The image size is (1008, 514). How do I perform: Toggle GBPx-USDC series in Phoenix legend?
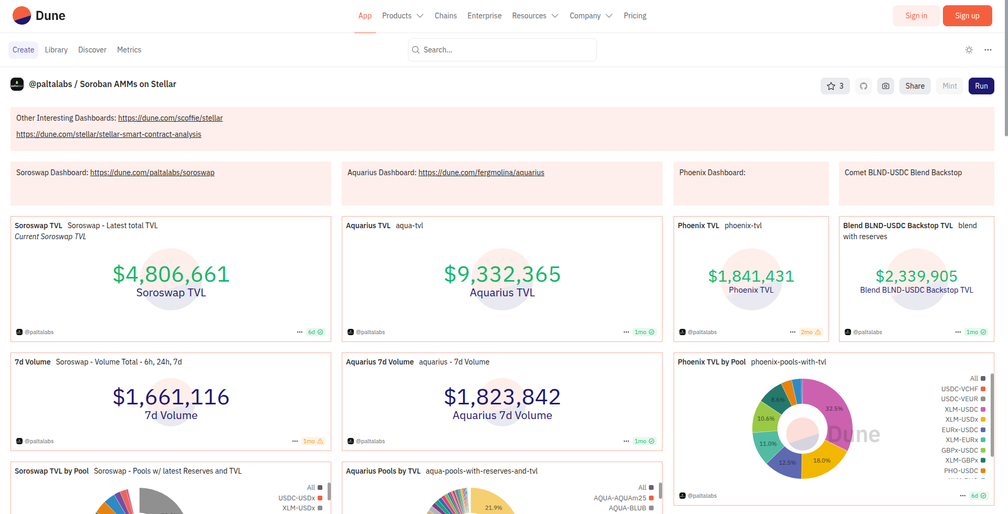tap(963, 451)
